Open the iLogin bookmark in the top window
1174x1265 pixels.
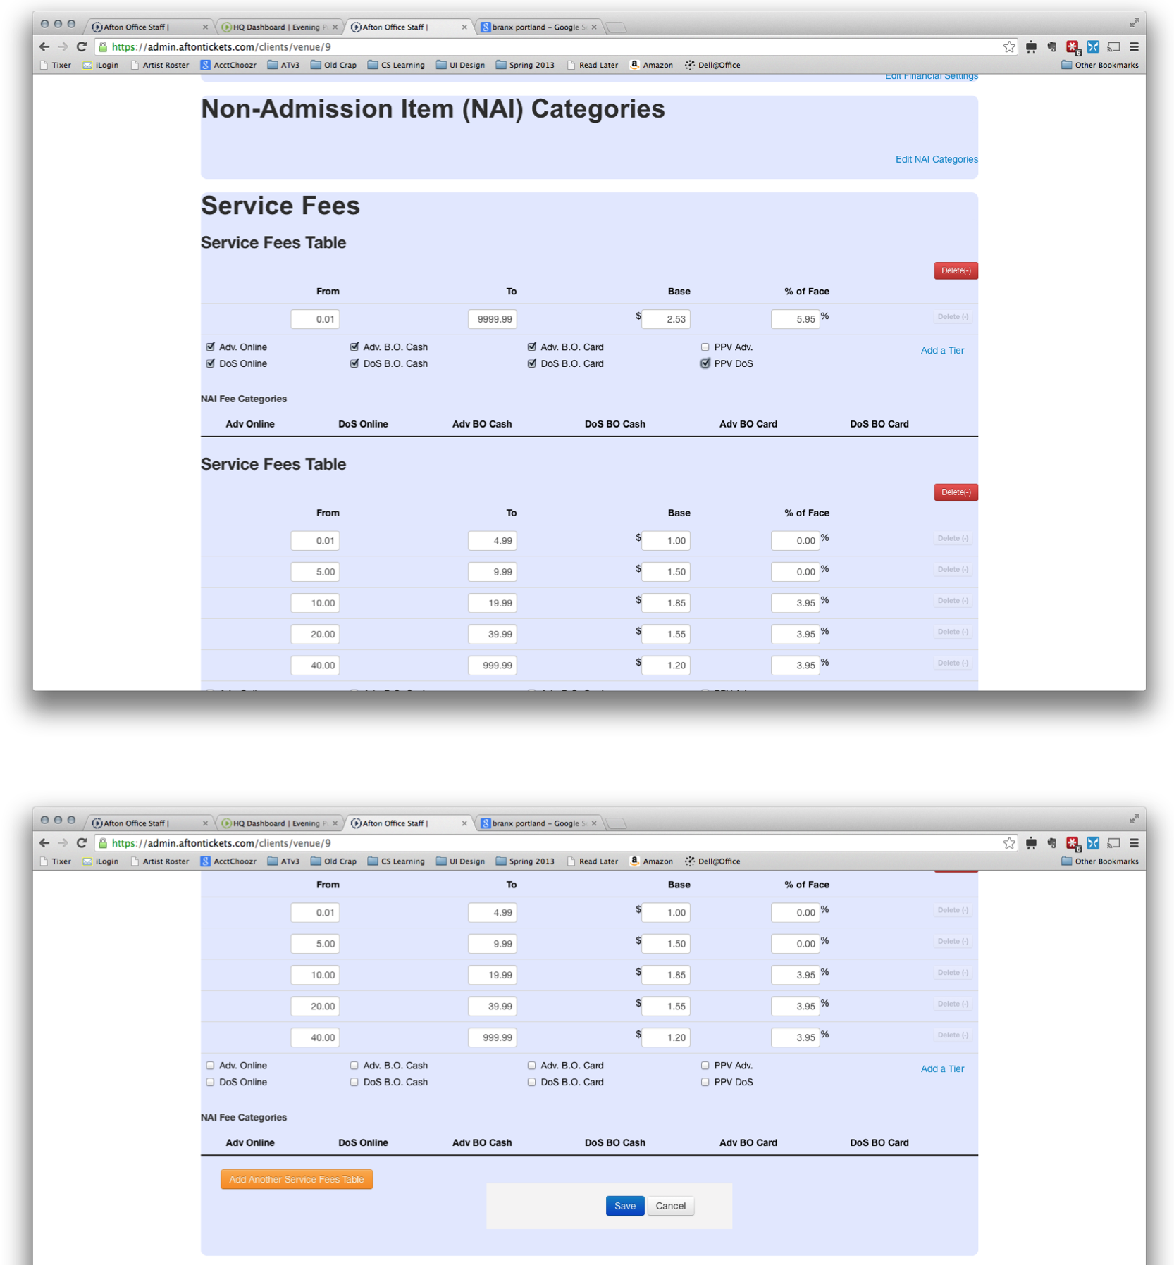pyautogui.click(x=101, y=65)
